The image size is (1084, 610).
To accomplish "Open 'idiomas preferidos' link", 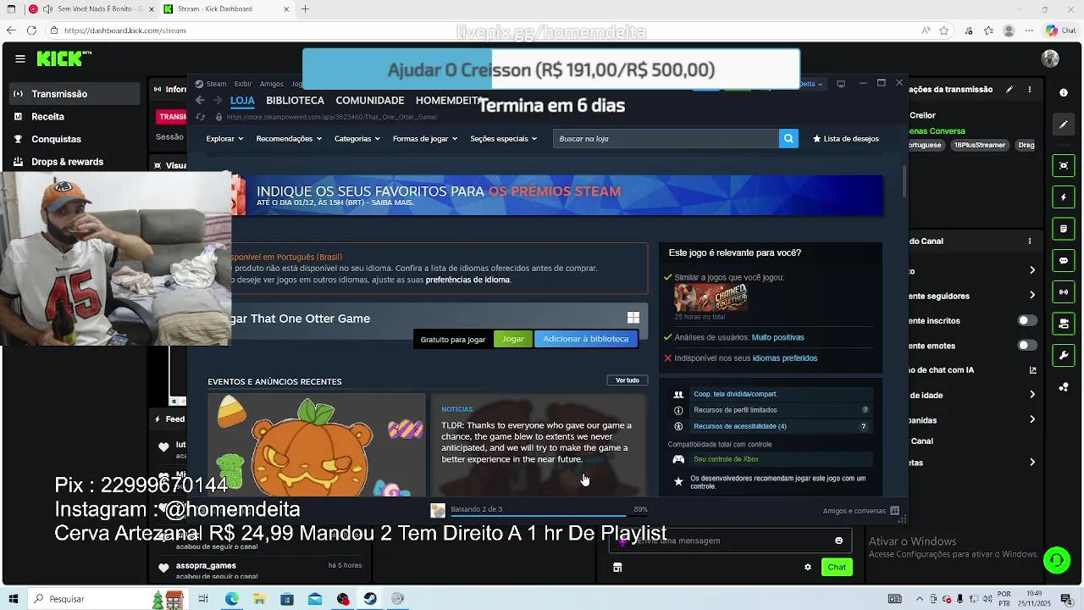I will point(785,358).
